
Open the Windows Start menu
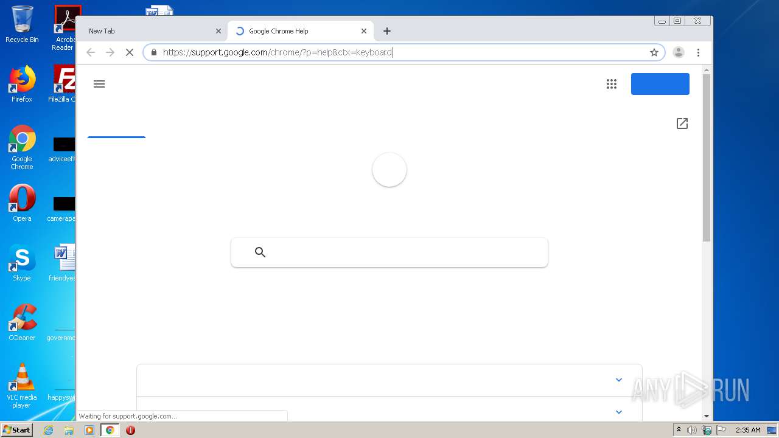click(17, 430)
